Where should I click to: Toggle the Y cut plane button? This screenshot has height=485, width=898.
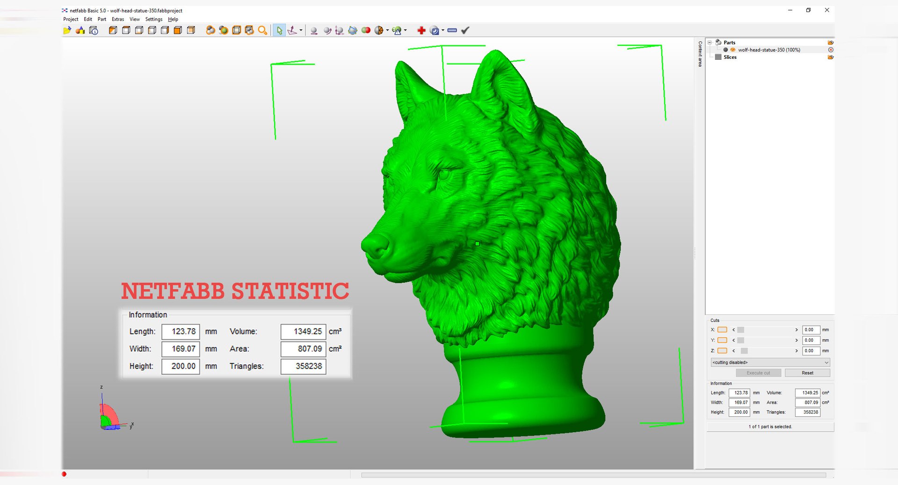click(x=722, y=340)
